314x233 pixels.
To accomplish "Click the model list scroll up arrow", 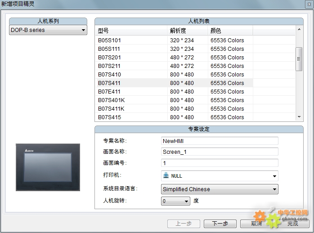I will click(x=299, y=29).
